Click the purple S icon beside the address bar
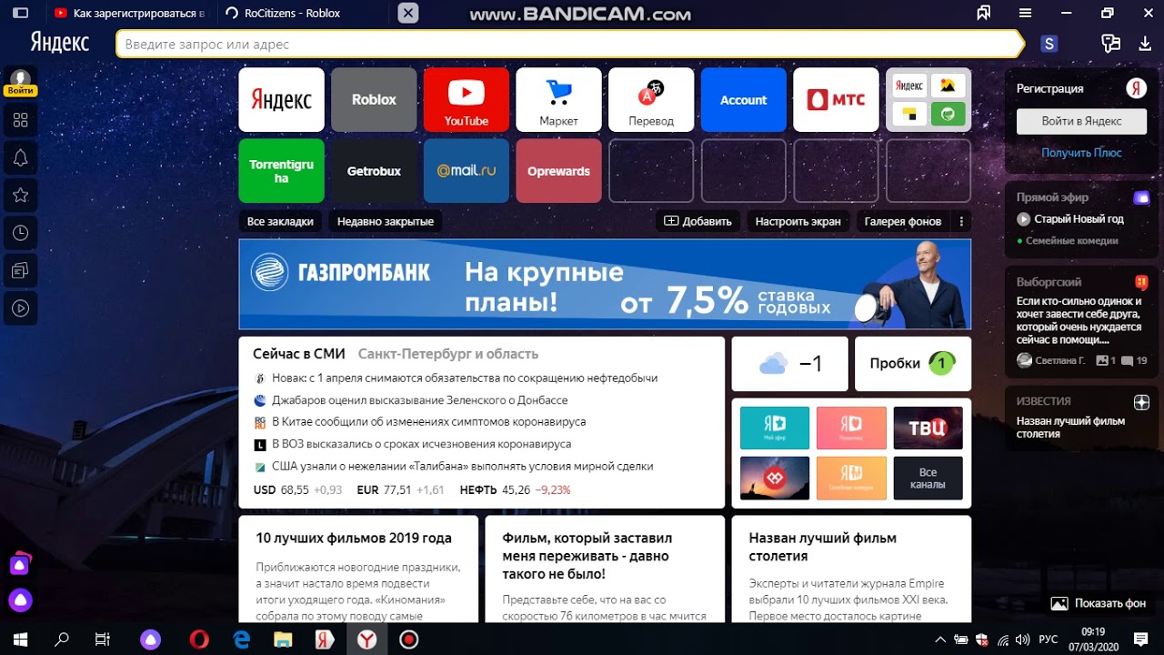The height and width of the screenshot is (655, 1164). coord(1049,44)
